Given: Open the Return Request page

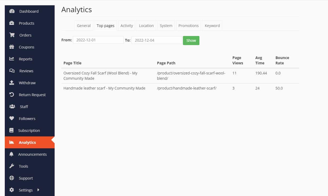Looking at the screenshot, I should click(32, 95).
